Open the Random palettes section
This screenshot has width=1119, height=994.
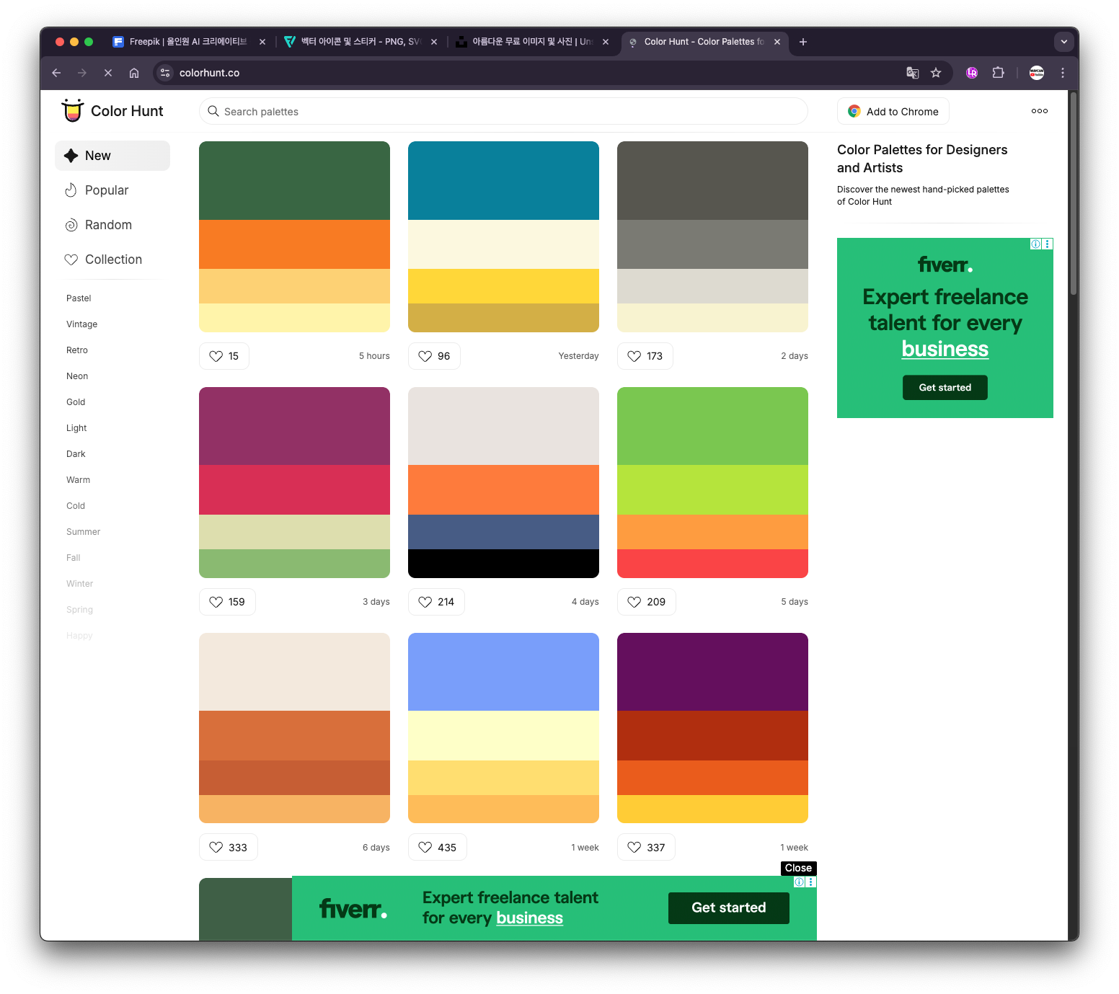click(x=107, y=225)
